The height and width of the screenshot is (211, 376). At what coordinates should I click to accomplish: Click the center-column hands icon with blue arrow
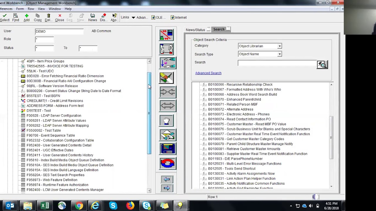coord(167,63)
